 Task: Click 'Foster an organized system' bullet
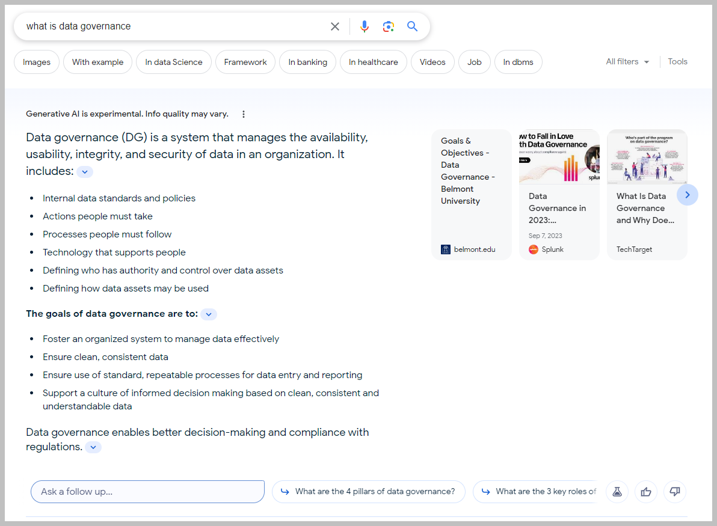coord(161,339)
